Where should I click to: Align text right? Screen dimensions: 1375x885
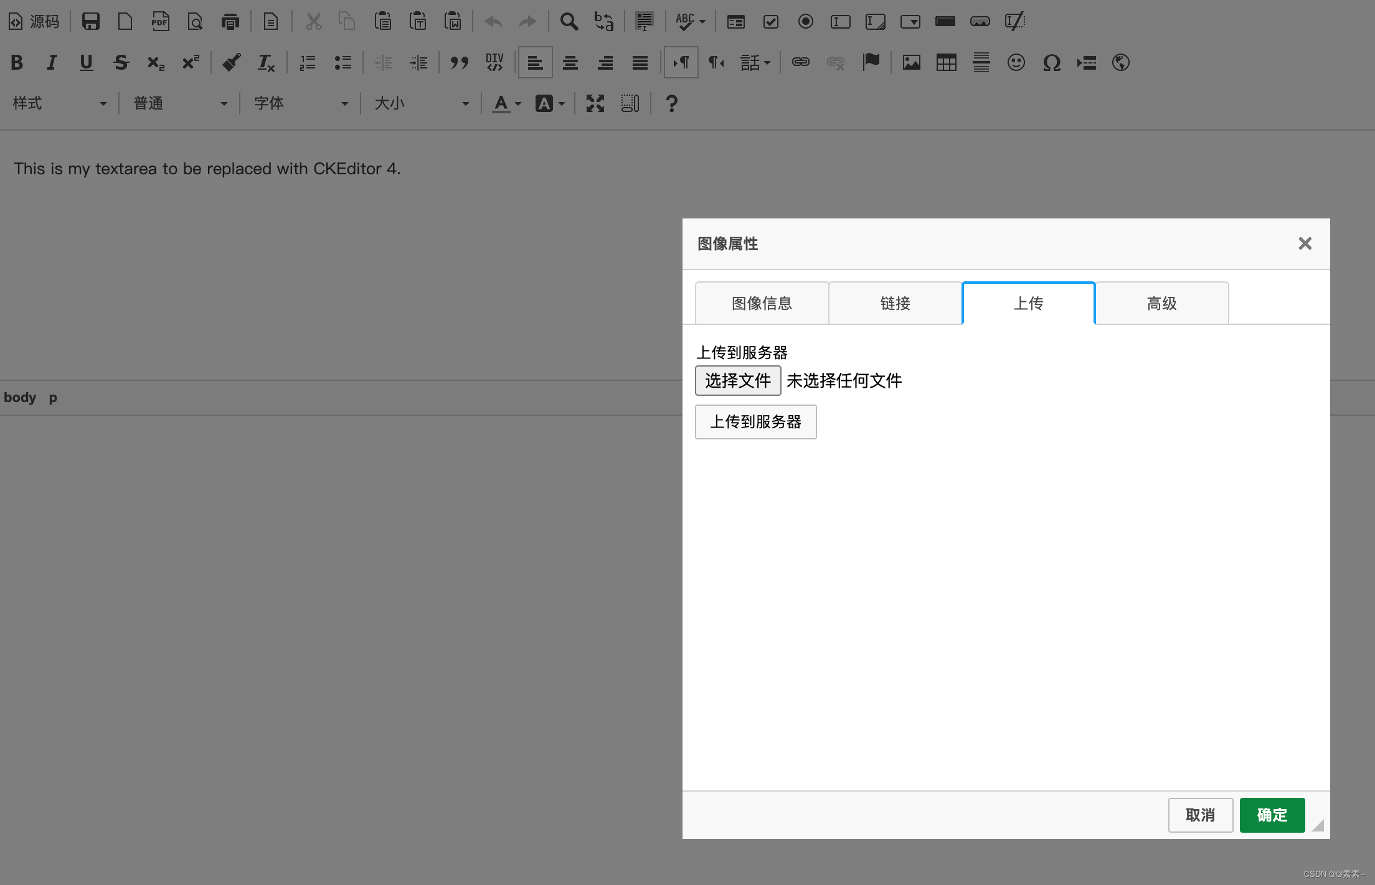click(605, 62)
